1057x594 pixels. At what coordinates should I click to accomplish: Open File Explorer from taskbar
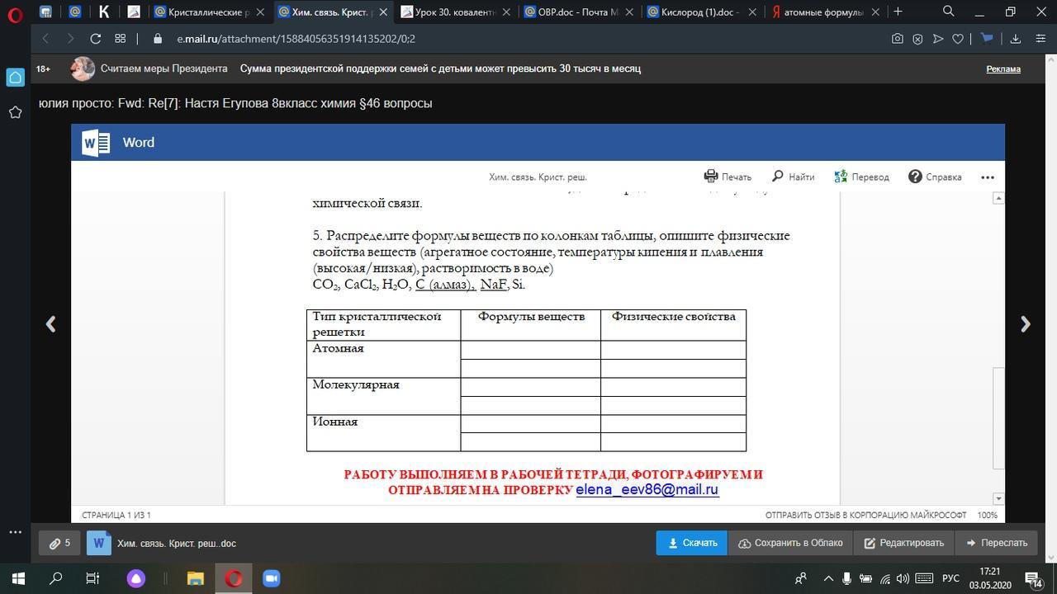point(195,578)
